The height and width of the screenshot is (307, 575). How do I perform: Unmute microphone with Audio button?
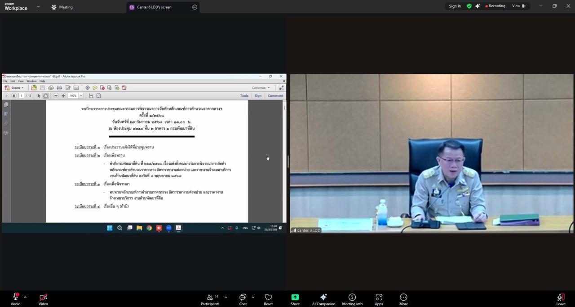[x=15, y=299]
